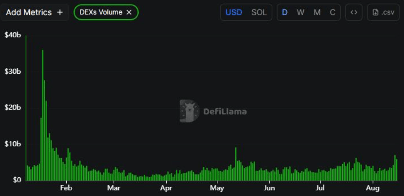Select cumulative C view

(333, 12)
